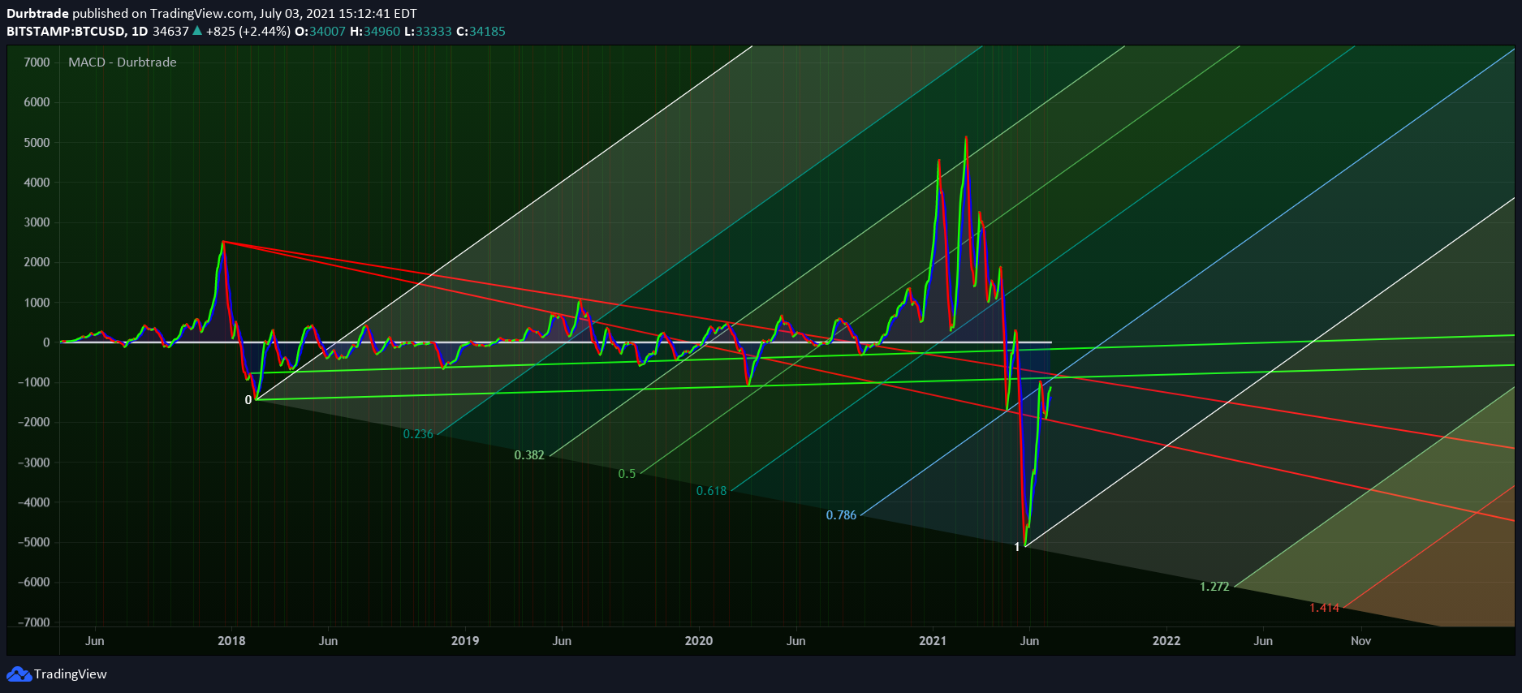
Task: Click the 7000 value on price scale
Action: (37, 62)
